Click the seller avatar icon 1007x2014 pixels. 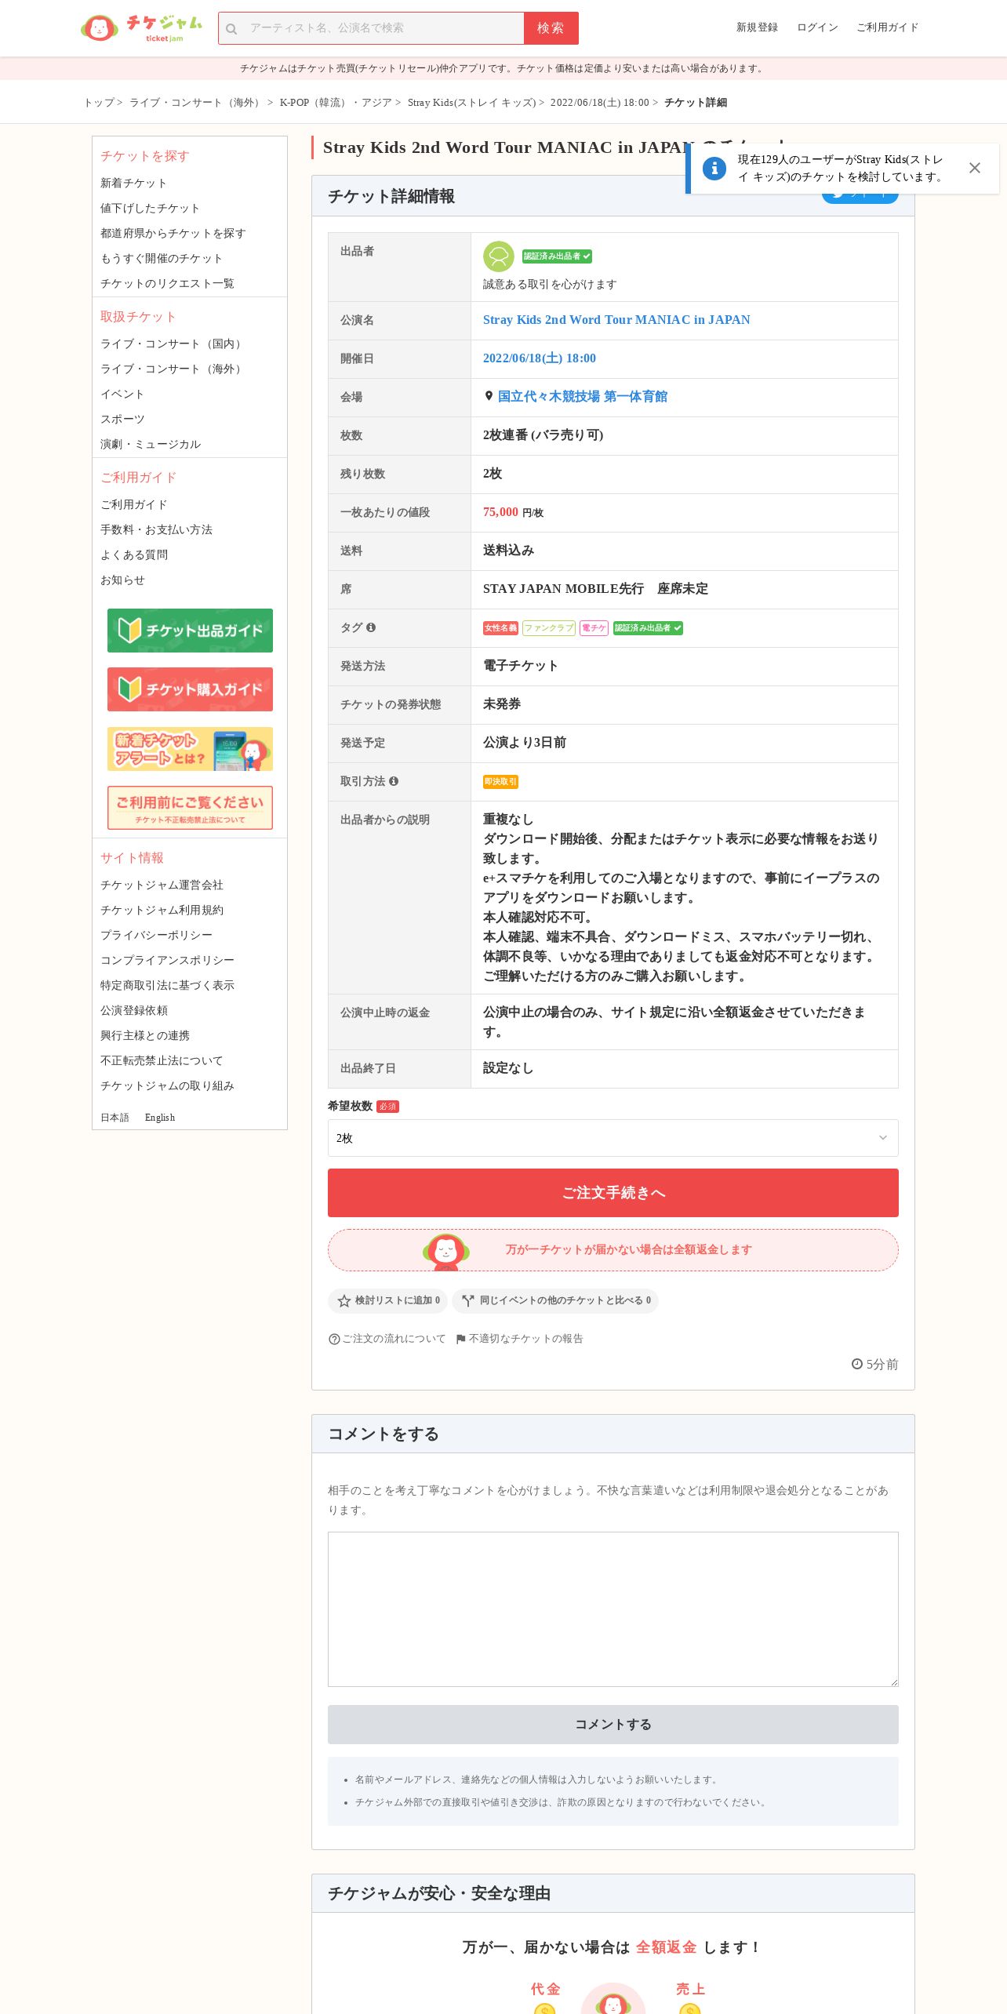pos(498,256)
